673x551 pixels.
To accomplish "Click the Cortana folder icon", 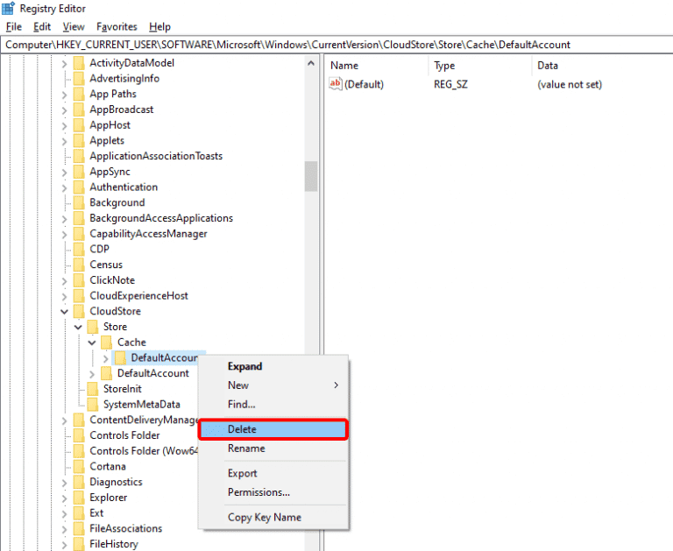I will tap(79, 466).
